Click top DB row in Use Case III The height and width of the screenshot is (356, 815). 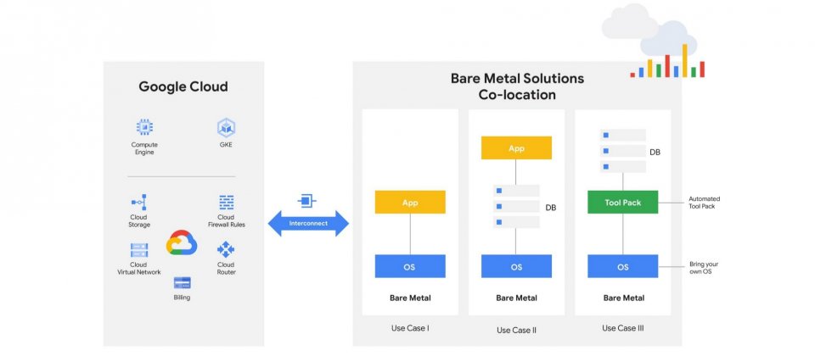pyautogui.click(x=622, y=136)
